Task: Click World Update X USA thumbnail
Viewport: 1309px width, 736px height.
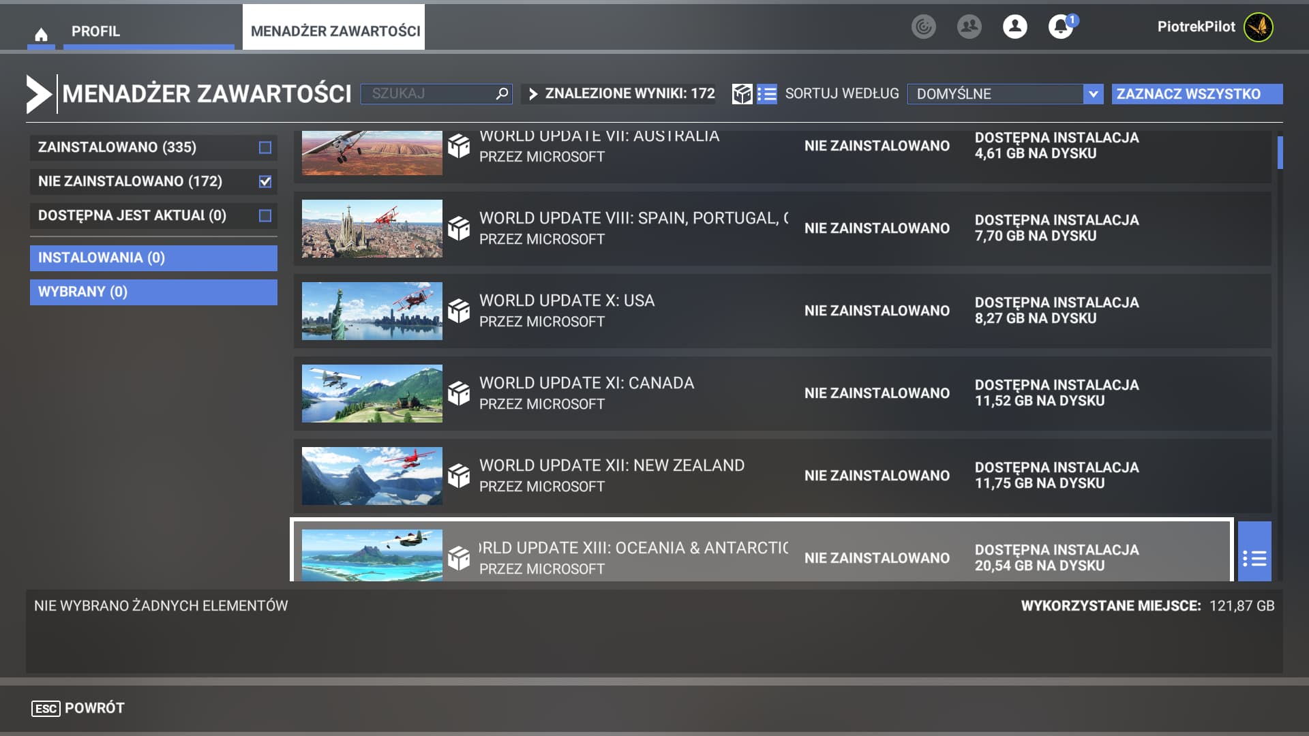Action: pos(372,311)
